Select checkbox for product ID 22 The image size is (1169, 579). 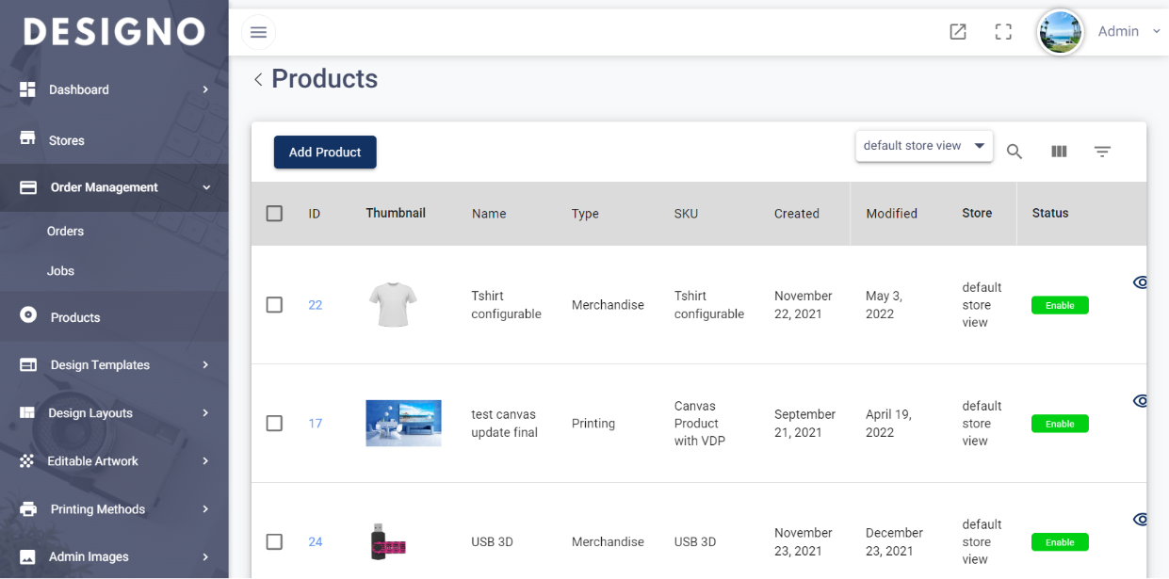tap(274, 305)
